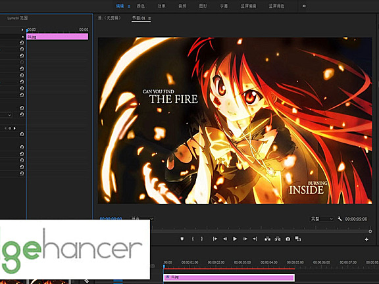Open Program monitor settings wrench
Viewport: 379px width, 284px height.
coord(340,219)
